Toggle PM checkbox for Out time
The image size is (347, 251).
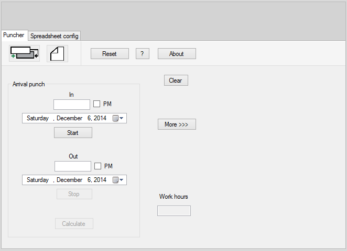coord(98,166)
